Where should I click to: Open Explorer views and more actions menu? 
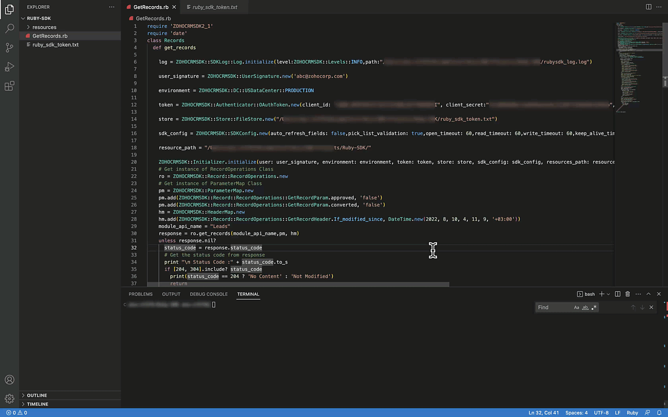coord(112,7)
